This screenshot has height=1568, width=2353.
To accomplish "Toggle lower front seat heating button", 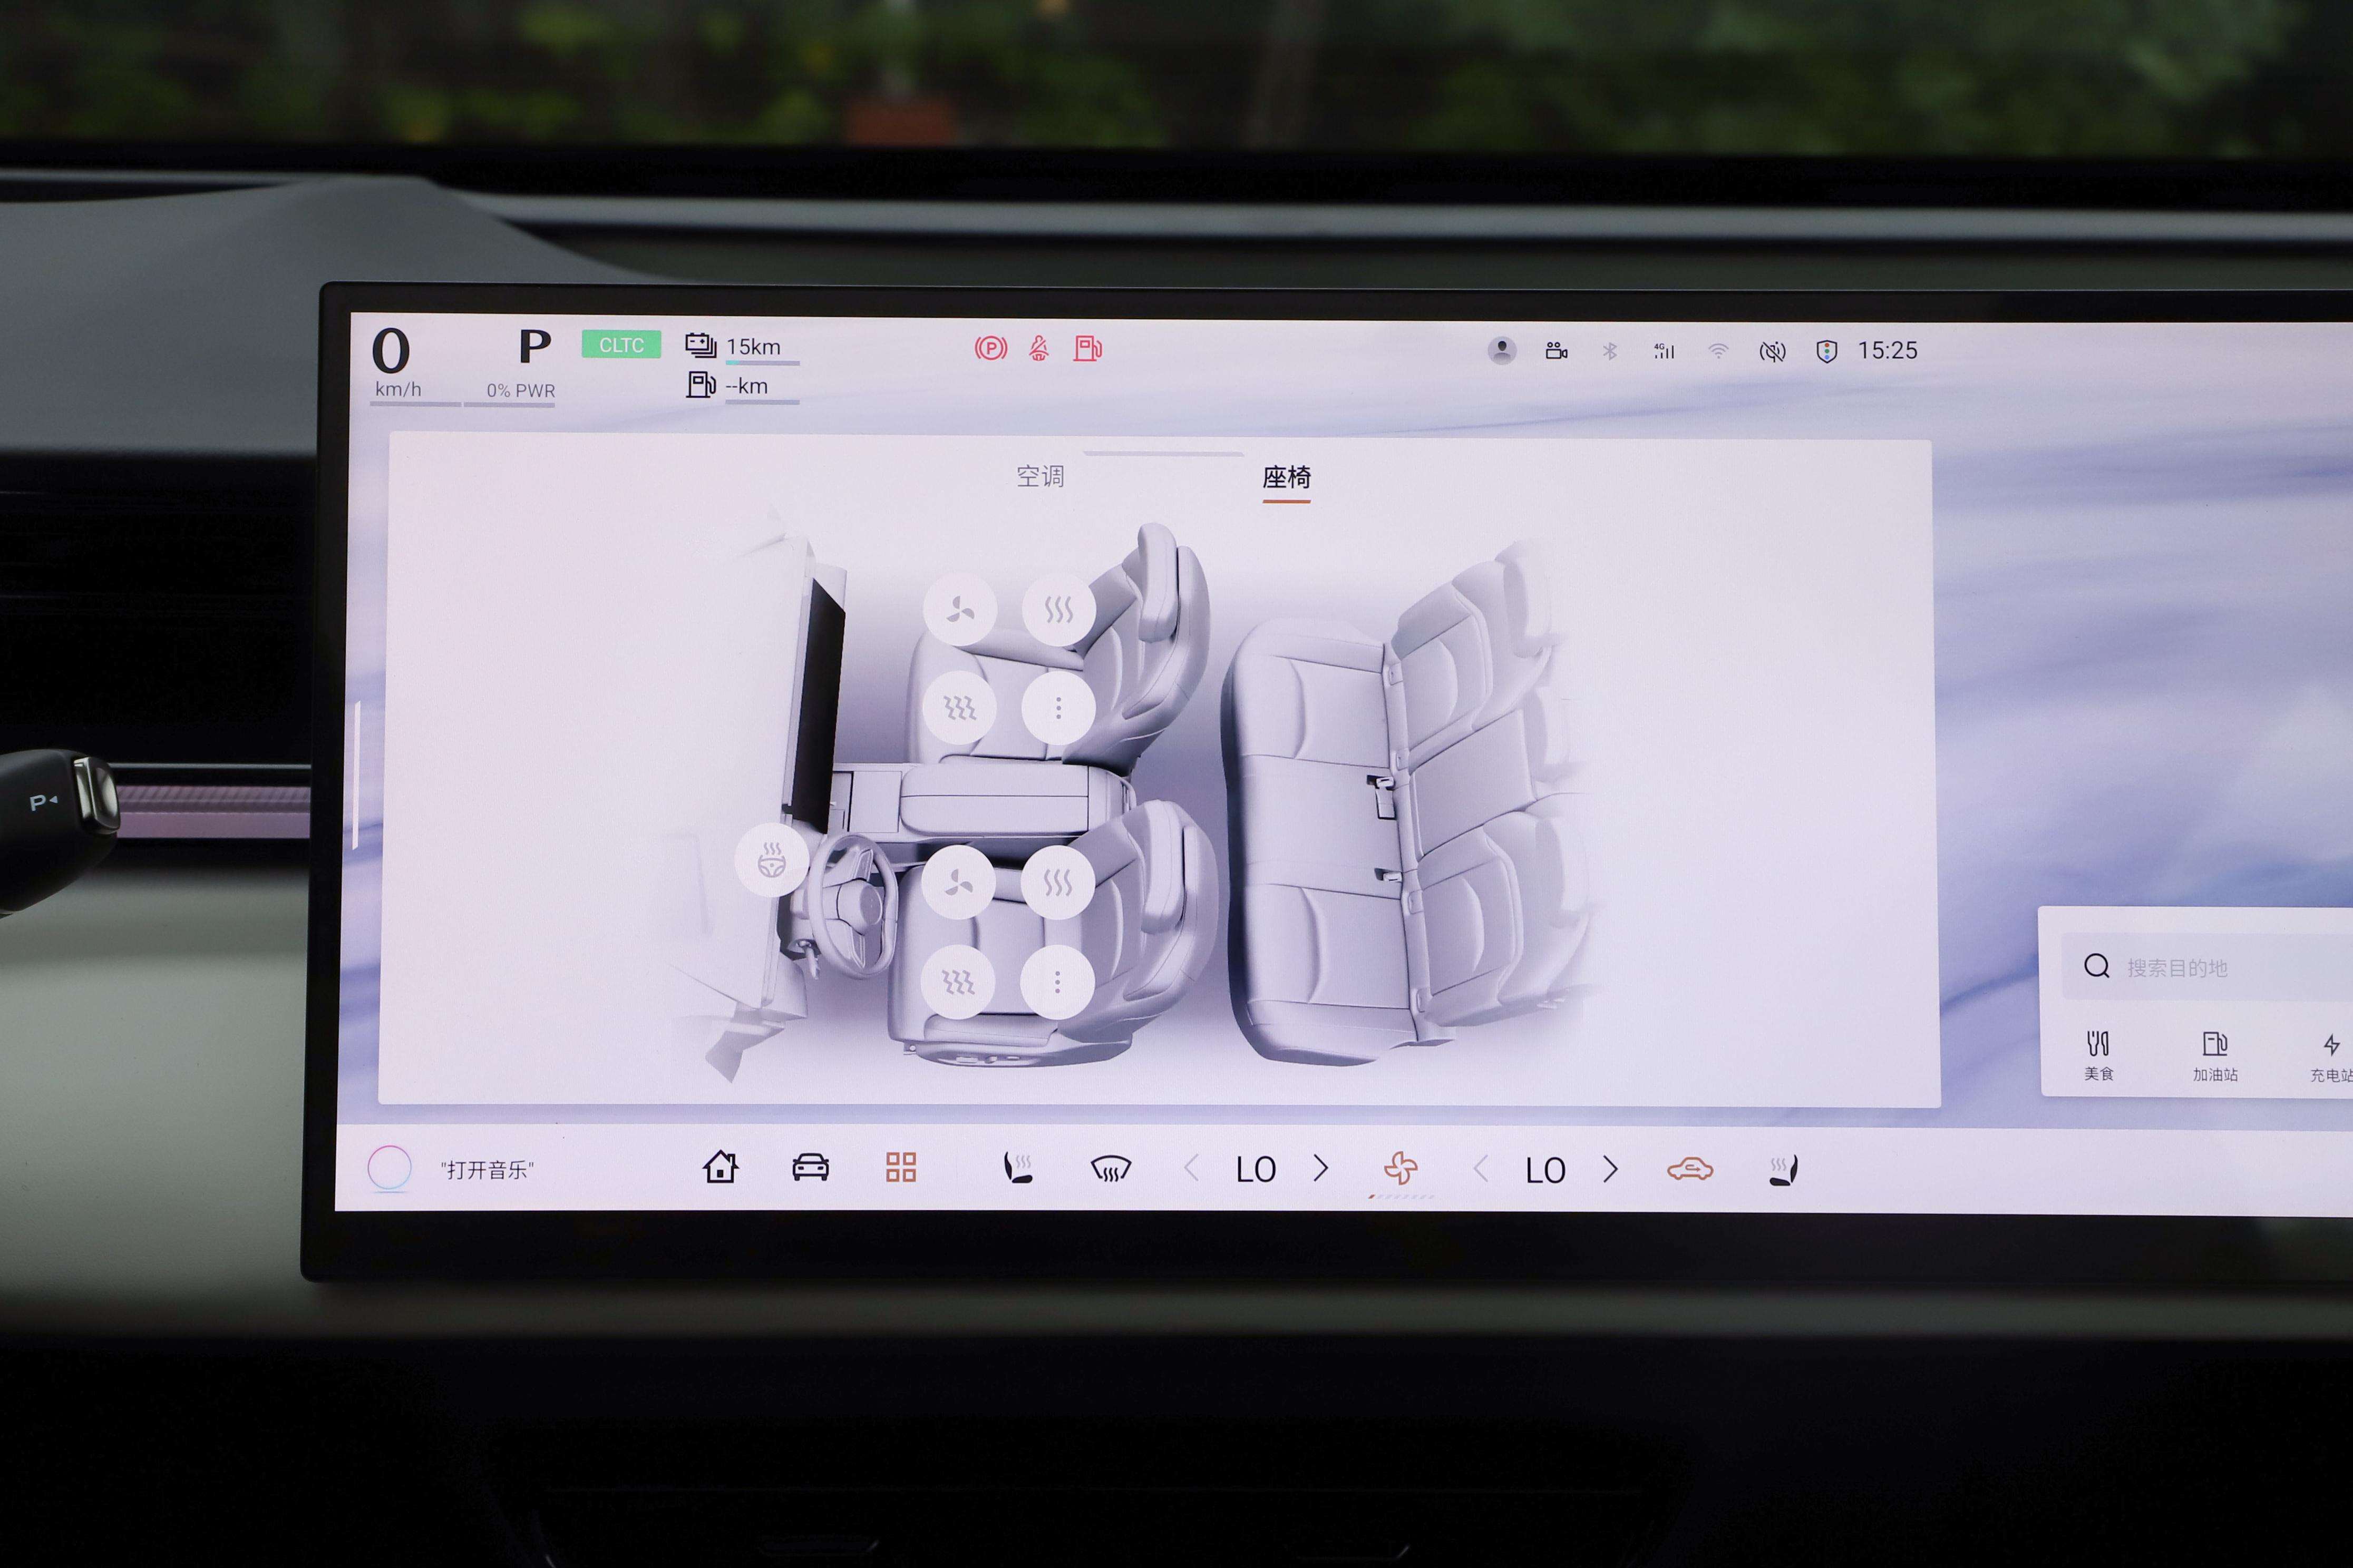I will point(1057,883).
